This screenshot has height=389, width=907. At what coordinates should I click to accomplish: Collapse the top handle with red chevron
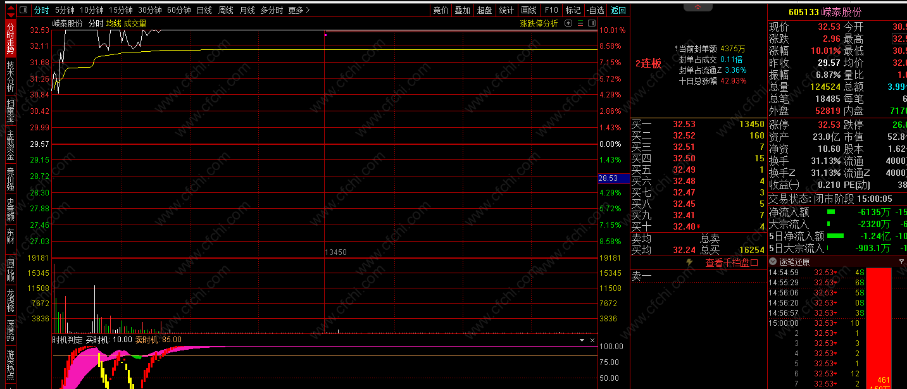[697, 7]
